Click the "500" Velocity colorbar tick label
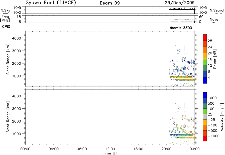Viewport: 225px width, 155px height. point(211,104)
